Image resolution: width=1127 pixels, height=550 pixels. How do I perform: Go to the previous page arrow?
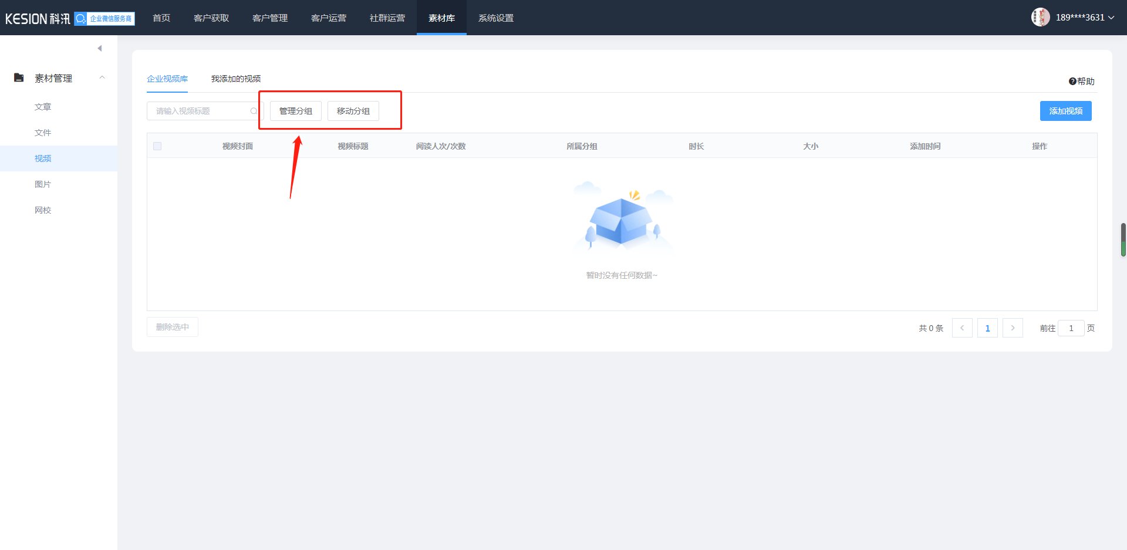click(962, 328)
